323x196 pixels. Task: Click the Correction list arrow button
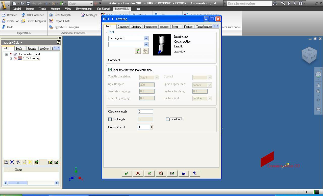(x=152, y=127)
